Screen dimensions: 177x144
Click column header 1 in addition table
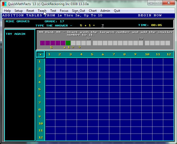[x=49, y=54]
